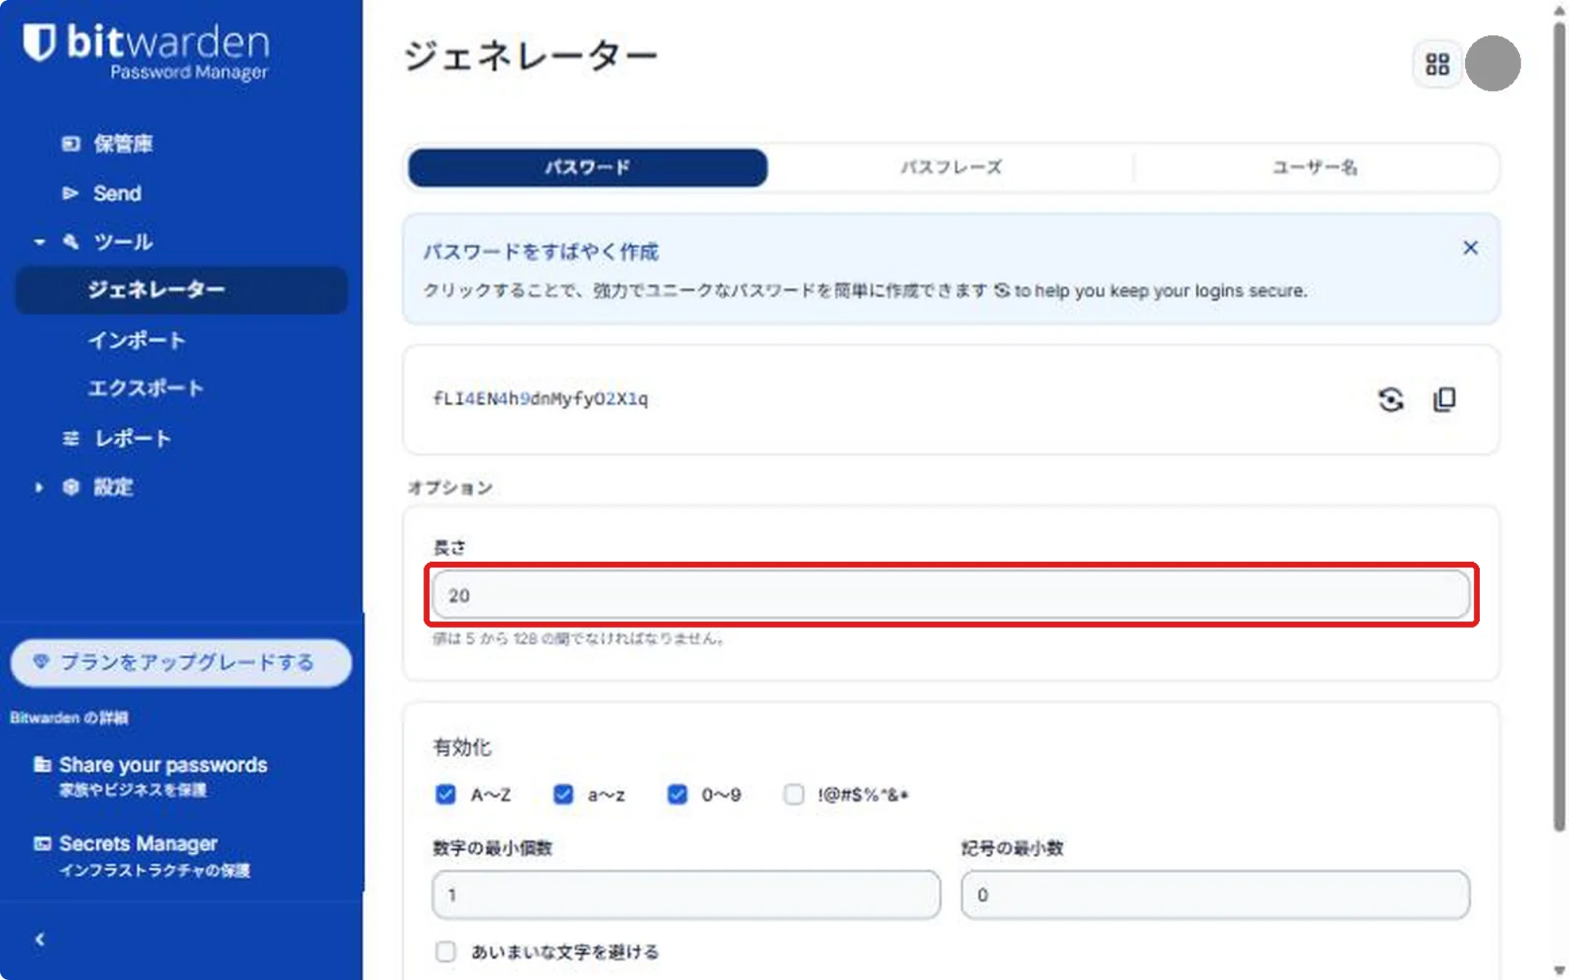Enable あいまいな文字を避ける checkbox

(445, 951)
